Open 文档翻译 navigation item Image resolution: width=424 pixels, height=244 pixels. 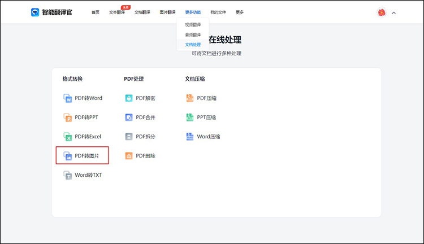[x=142, y=12]
